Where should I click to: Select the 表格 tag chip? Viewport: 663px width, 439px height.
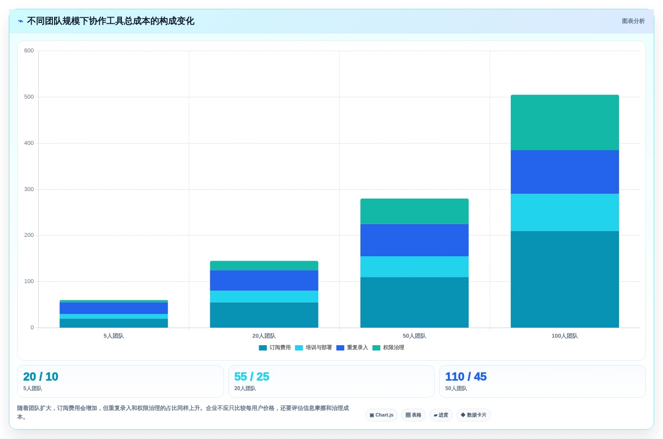(414, 415)
